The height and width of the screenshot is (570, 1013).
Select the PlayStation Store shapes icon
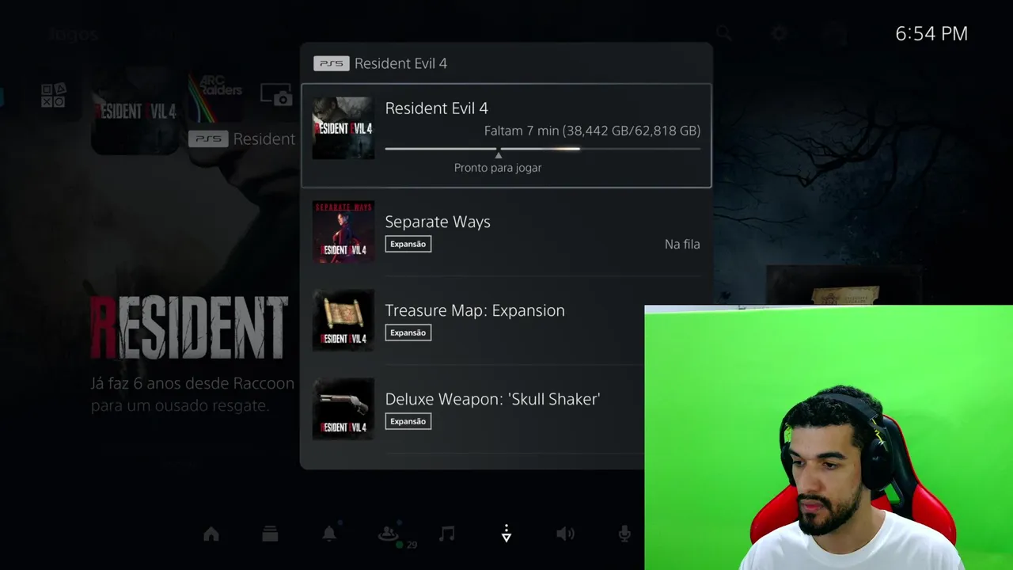53,96
